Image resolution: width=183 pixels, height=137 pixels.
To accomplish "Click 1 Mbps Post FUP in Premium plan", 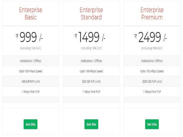I will coord(152,92).
